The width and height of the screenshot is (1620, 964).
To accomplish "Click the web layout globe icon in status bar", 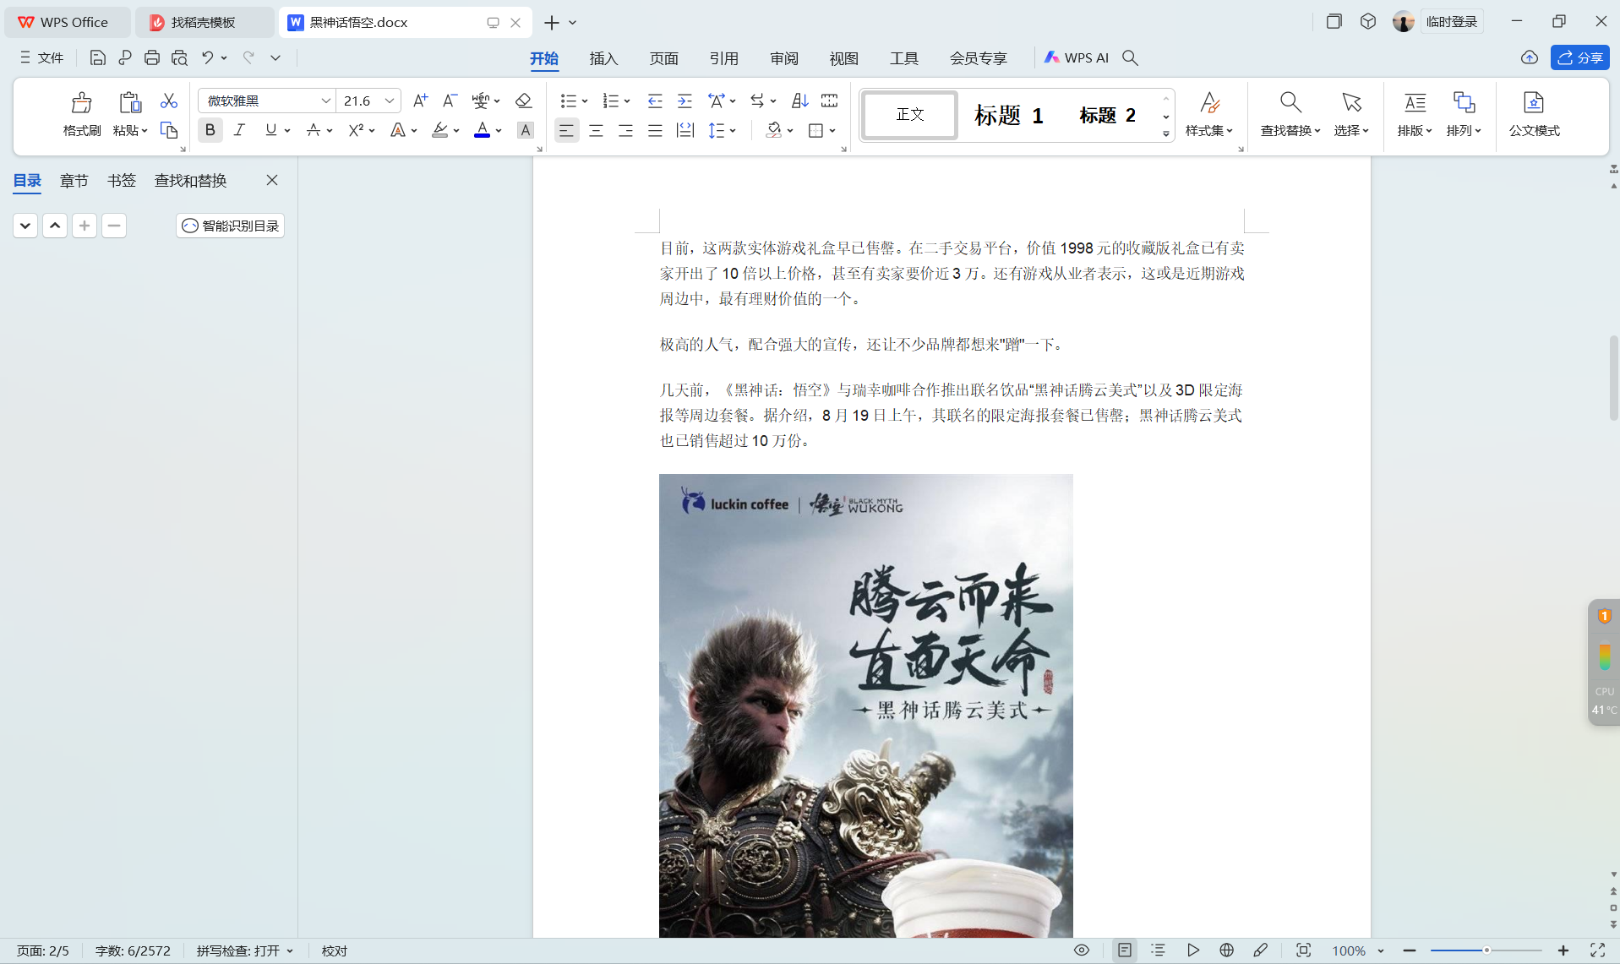I will (x=1226, y=950).
